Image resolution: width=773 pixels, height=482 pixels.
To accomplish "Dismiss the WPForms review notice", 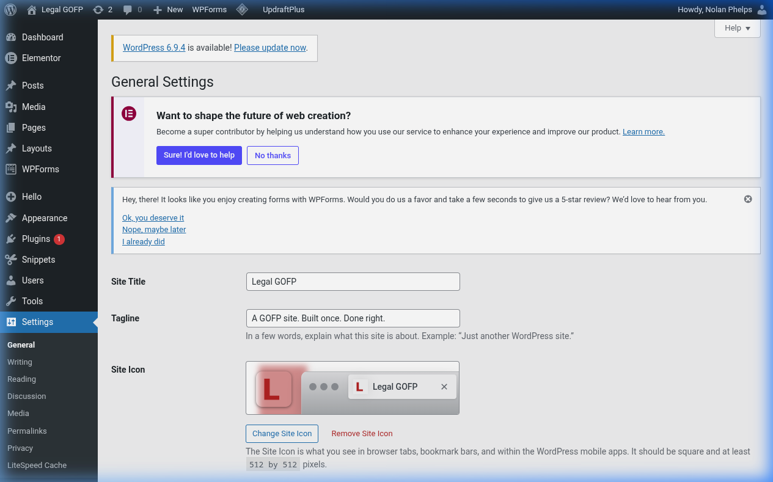I will [748, 199].
